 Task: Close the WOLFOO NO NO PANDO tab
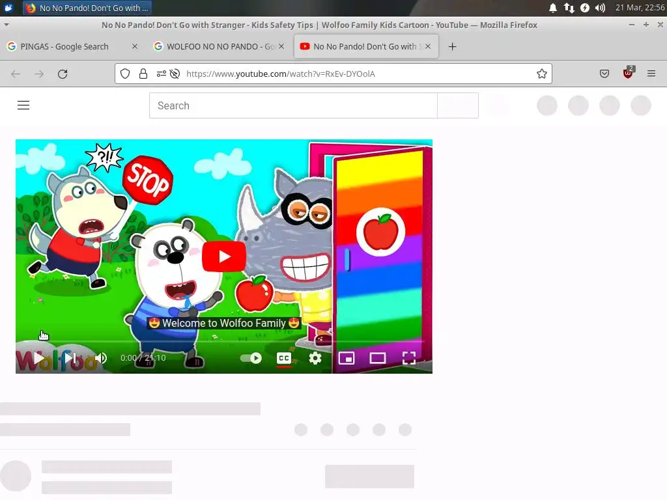(x=281, y=46)
